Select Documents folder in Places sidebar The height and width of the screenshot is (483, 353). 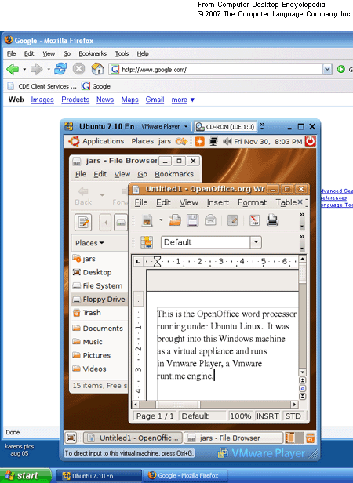pos(98,329)
